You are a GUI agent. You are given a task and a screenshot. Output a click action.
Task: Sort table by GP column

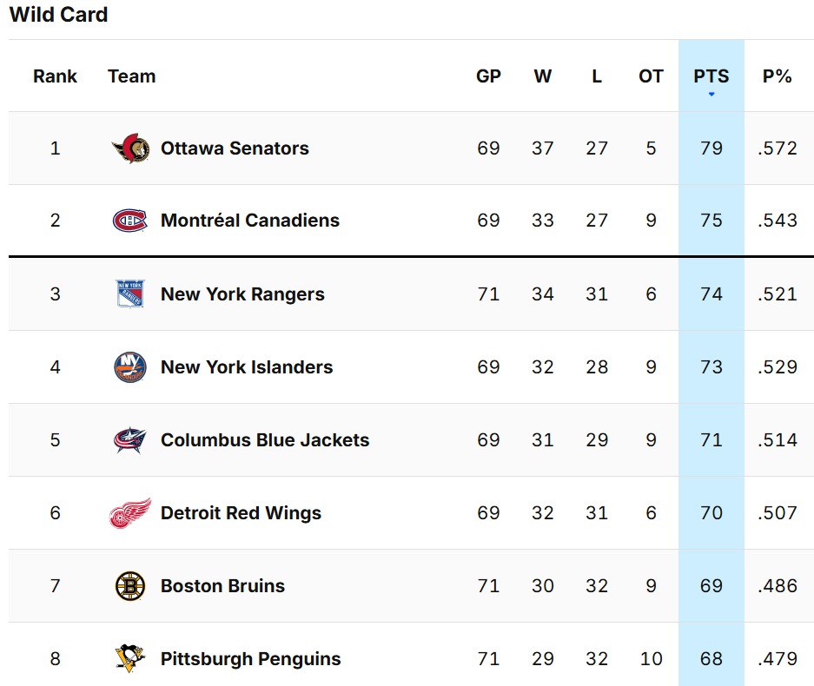488,76
